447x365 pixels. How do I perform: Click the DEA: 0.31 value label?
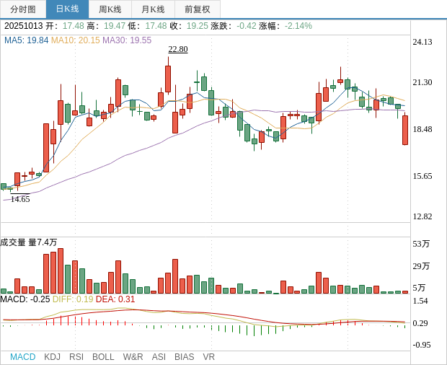[115, 299]
